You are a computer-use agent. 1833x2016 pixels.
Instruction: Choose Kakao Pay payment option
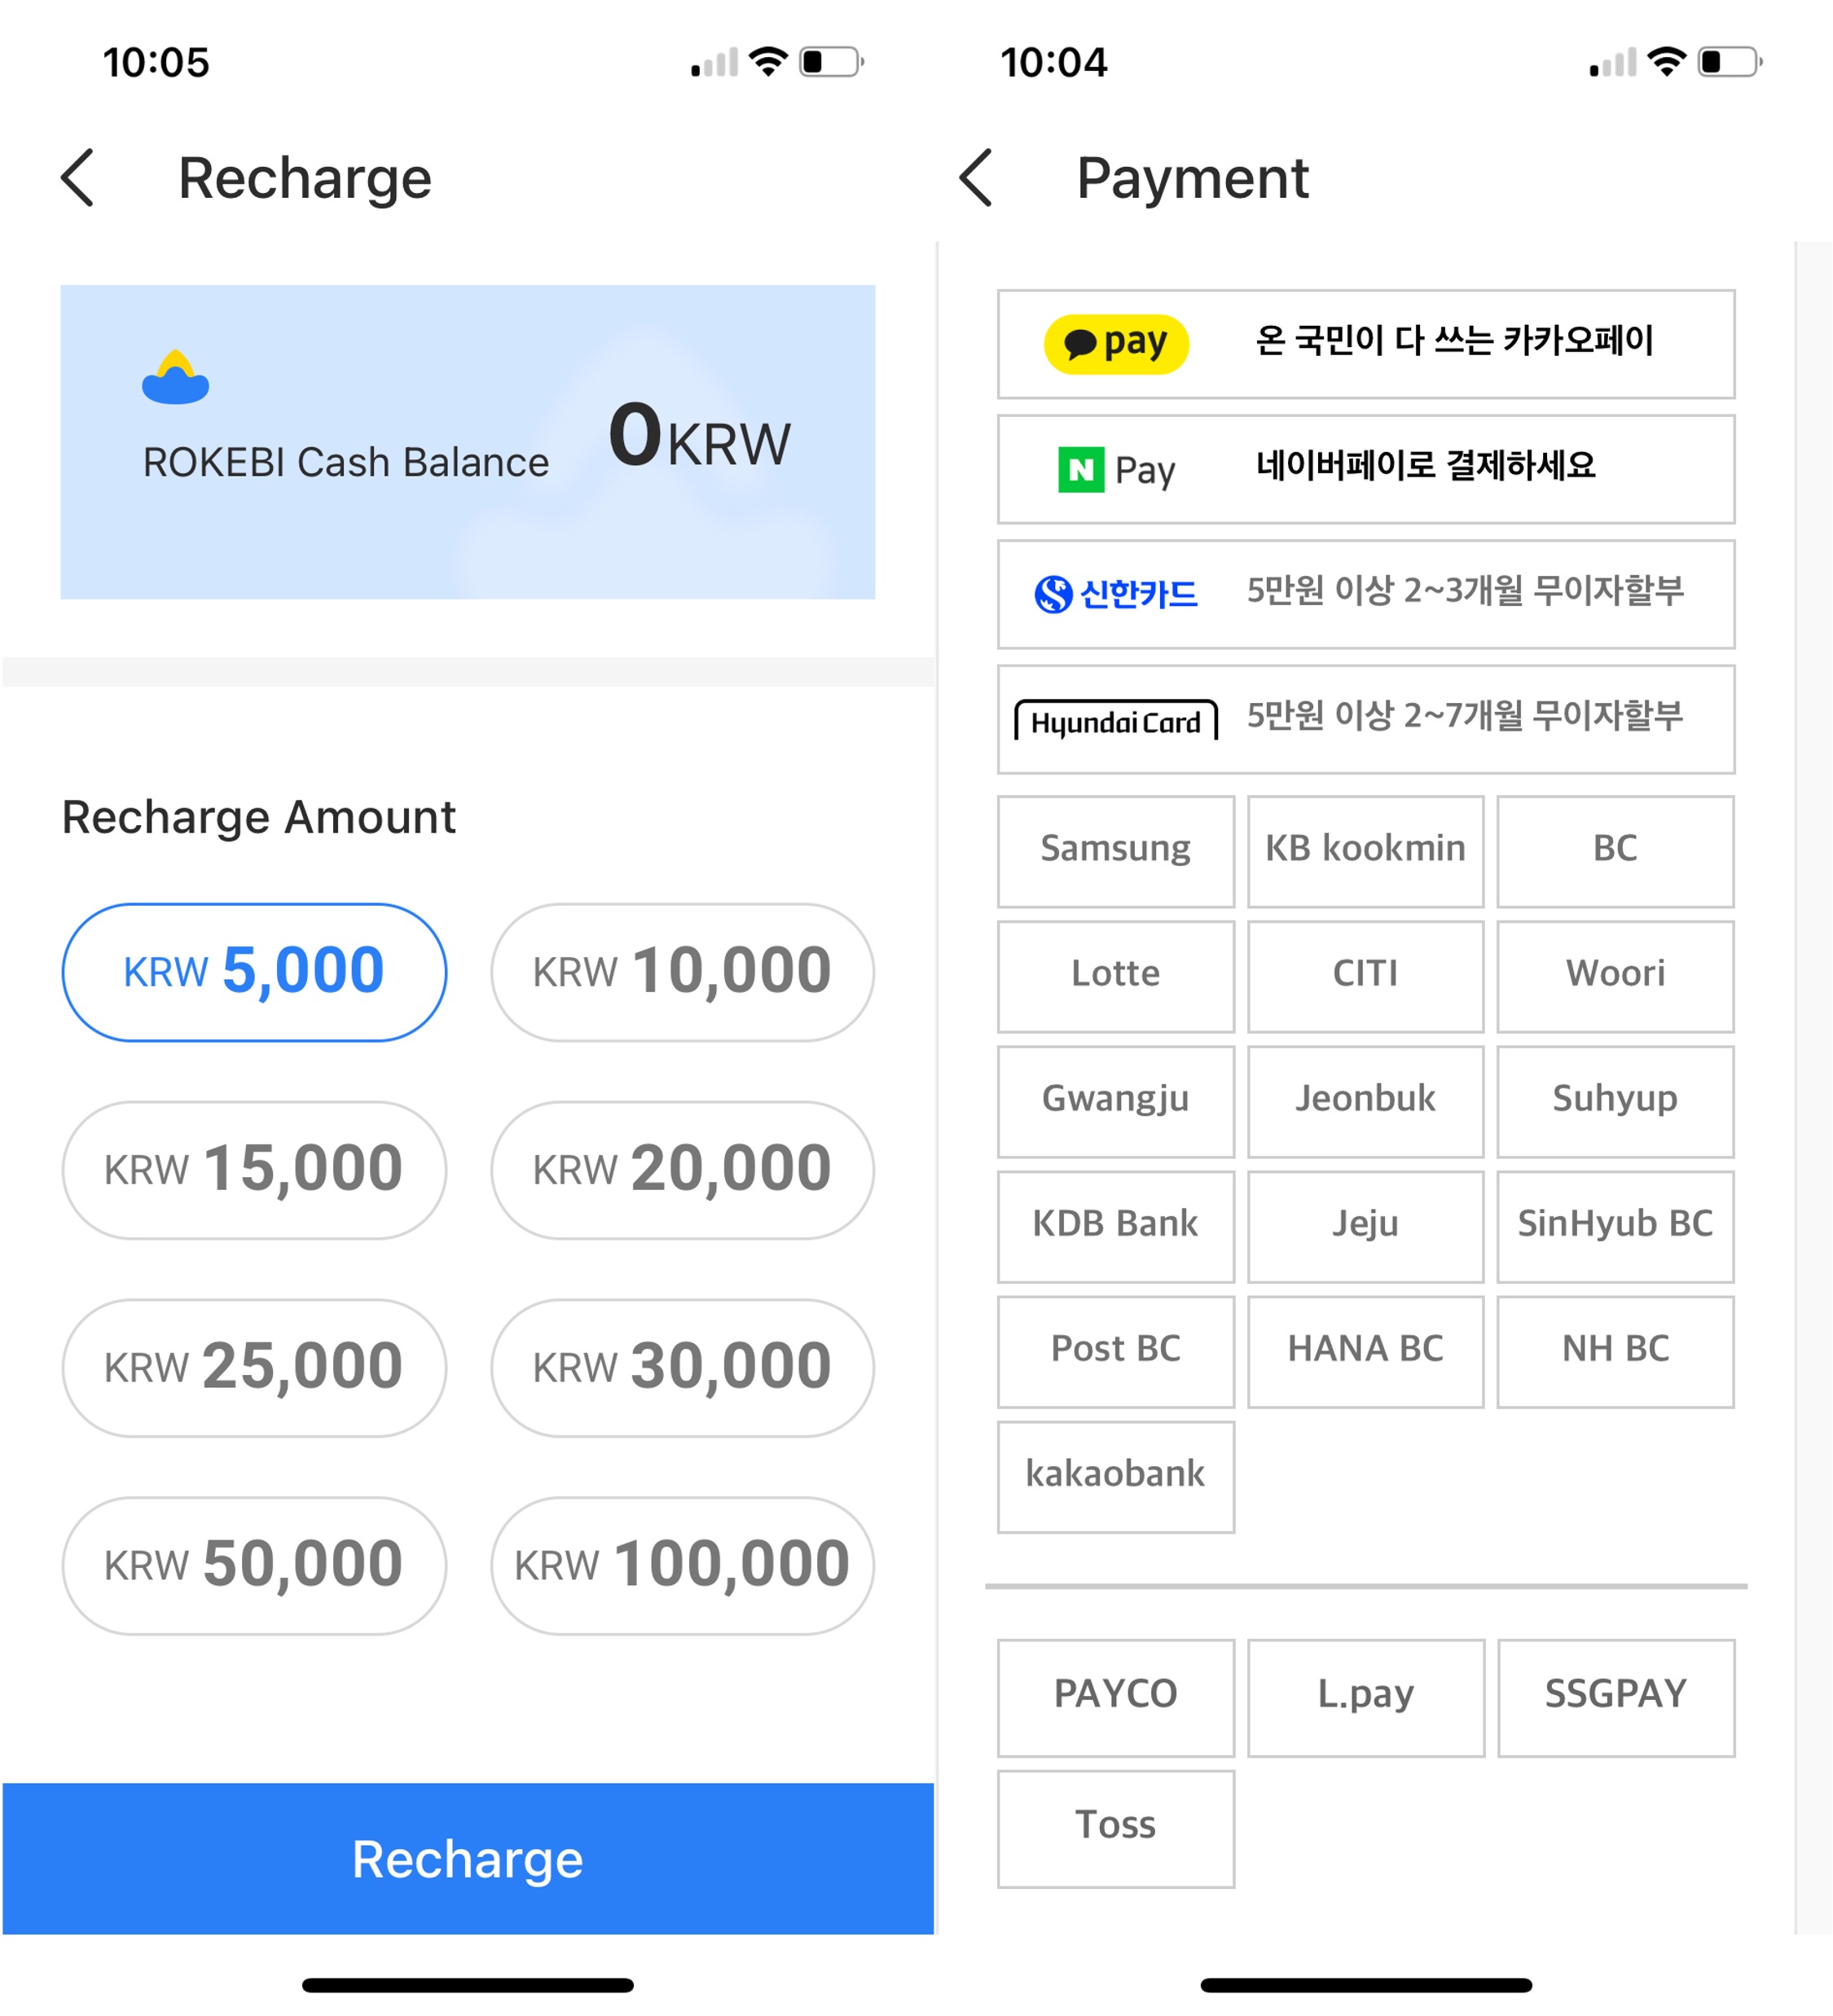[1366, 344]
